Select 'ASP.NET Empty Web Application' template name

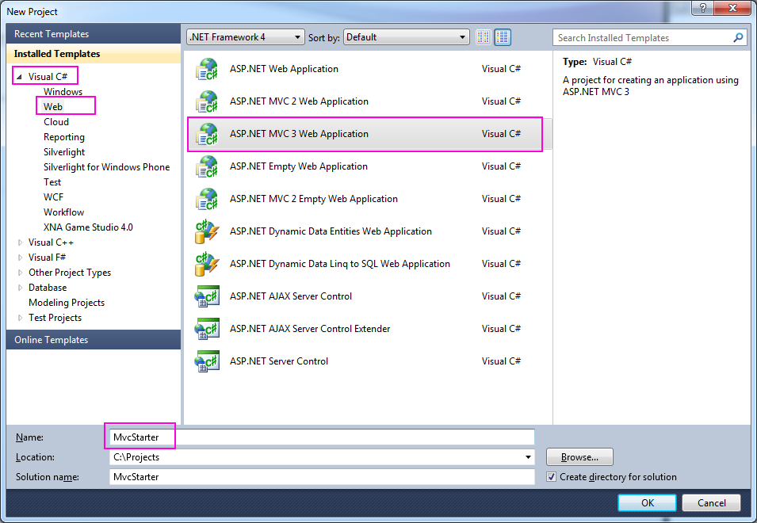click(298, 166)
